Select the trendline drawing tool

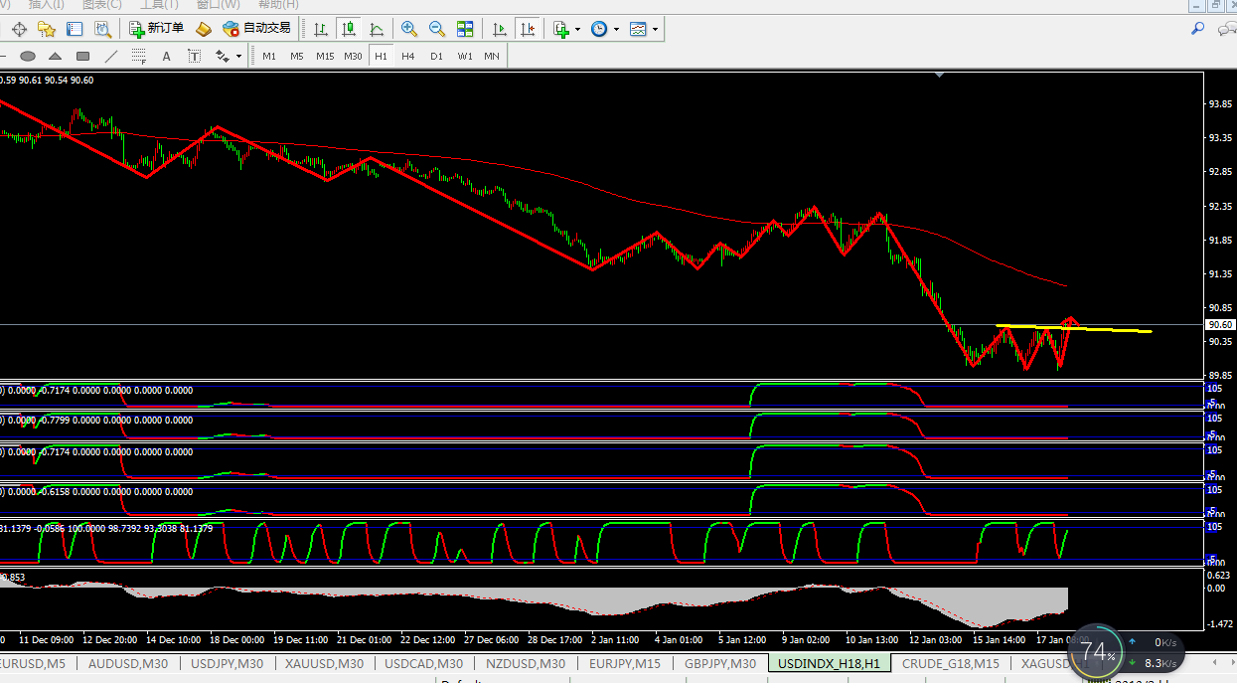(111, 56)
